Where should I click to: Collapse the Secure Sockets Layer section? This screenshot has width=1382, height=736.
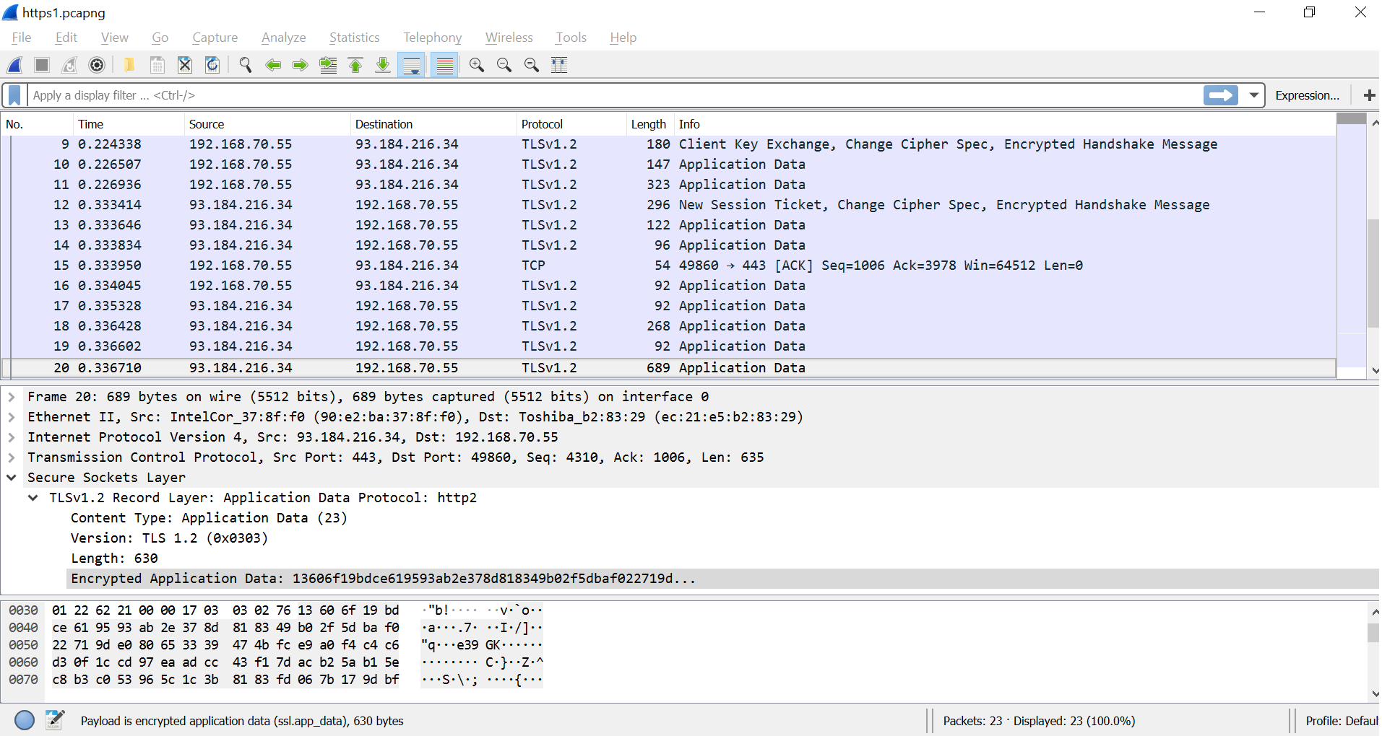pos(12,478)
